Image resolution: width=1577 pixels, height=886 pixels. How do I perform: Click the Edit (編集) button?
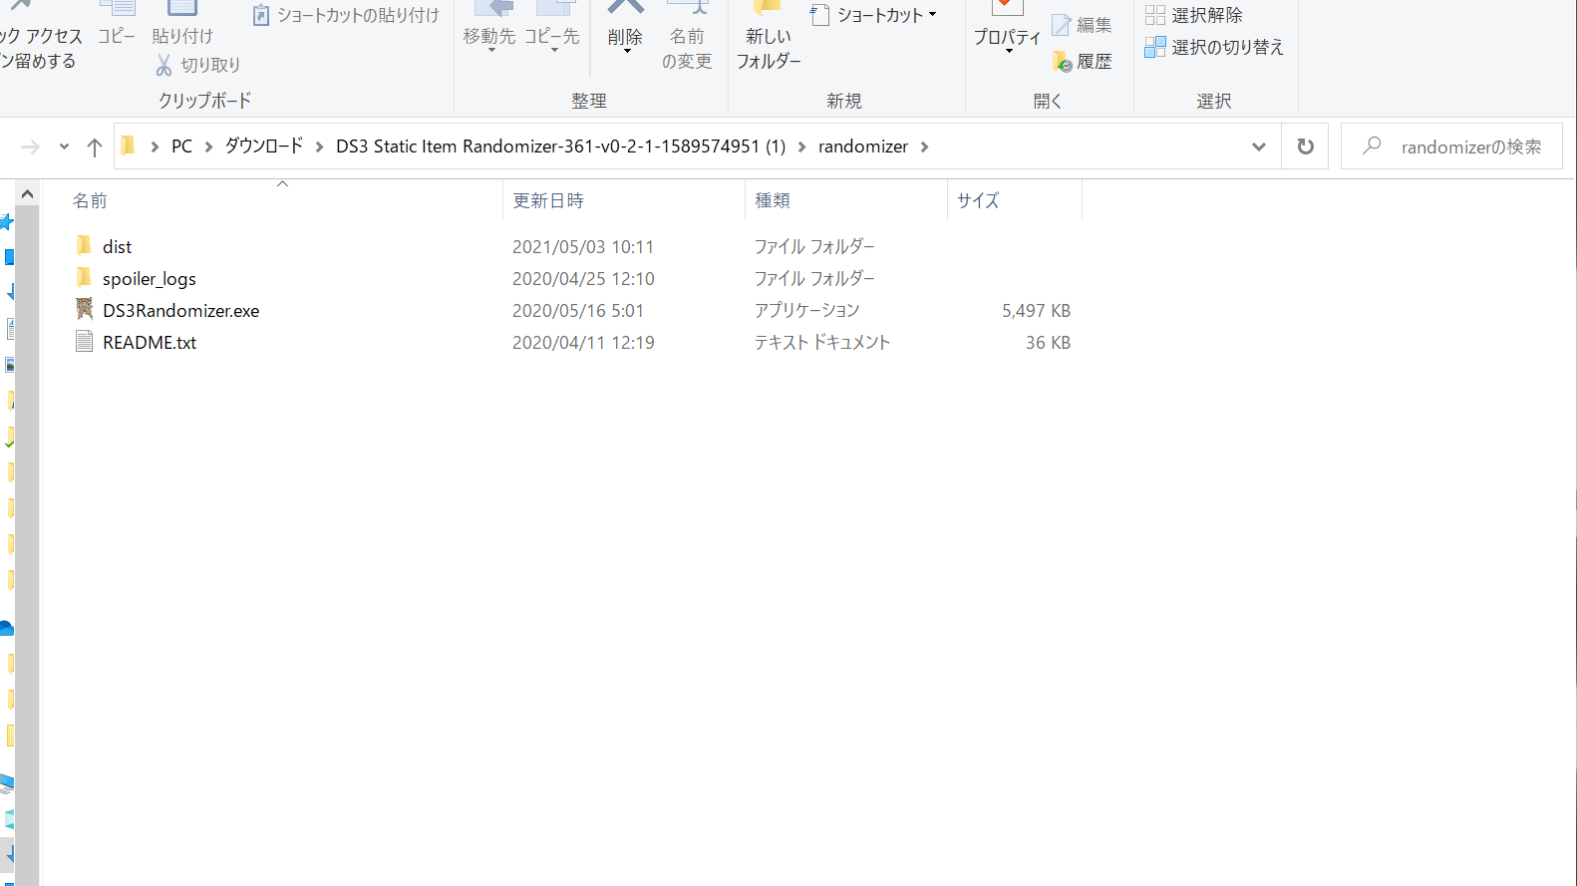pos(1083,25)
